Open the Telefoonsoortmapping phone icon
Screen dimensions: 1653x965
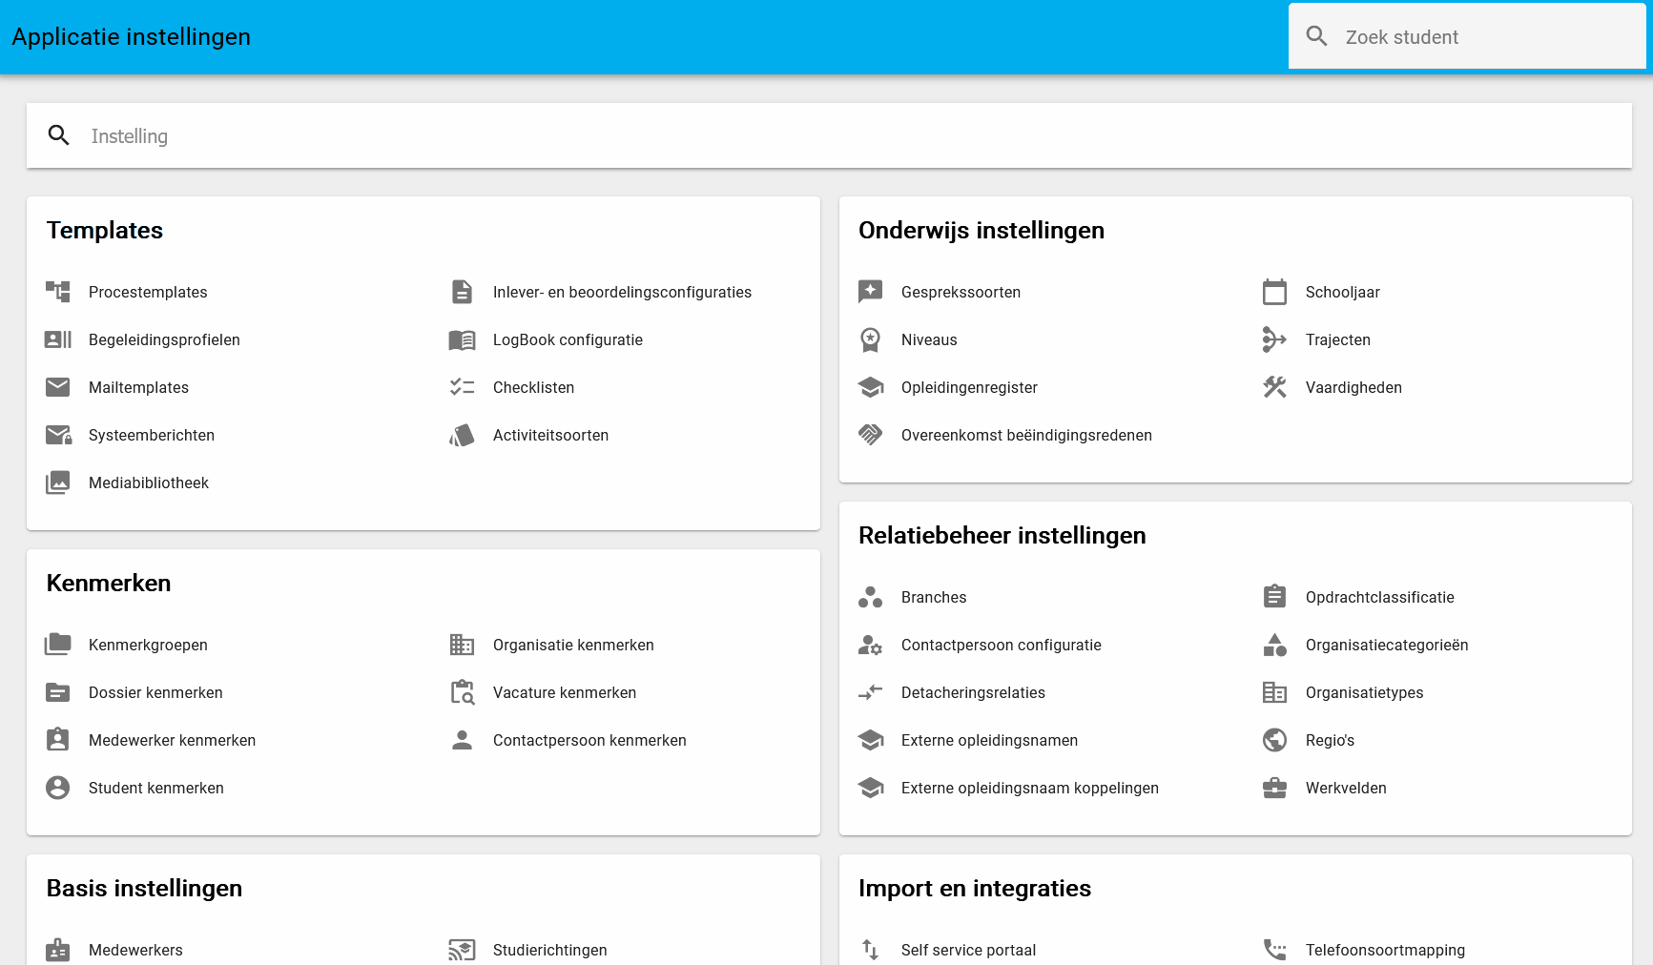[1274, 950]
